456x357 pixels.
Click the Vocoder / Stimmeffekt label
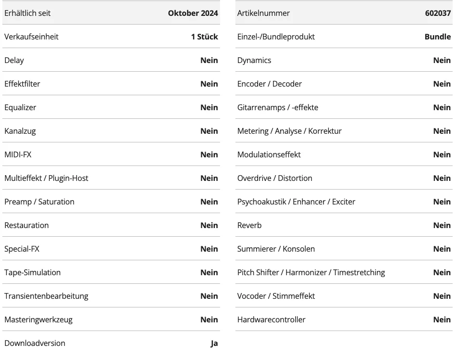click(x=276, y=296)
